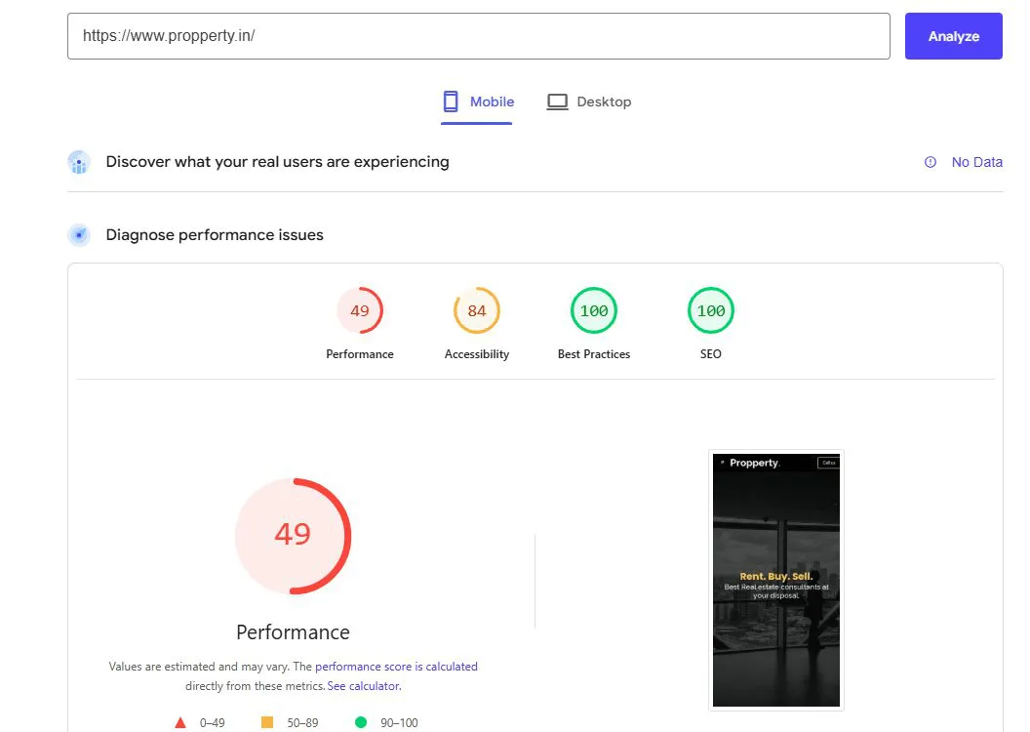The width and height of the screenshot is (1030, 732).
Task: Jump to Accessibility score 84 gauge
Action: coord(477,310)
